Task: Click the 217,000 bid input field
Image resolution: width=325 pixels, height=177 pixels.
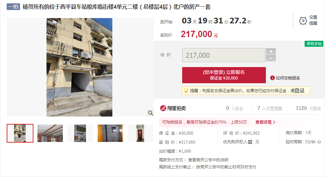Action: (224, 55)
